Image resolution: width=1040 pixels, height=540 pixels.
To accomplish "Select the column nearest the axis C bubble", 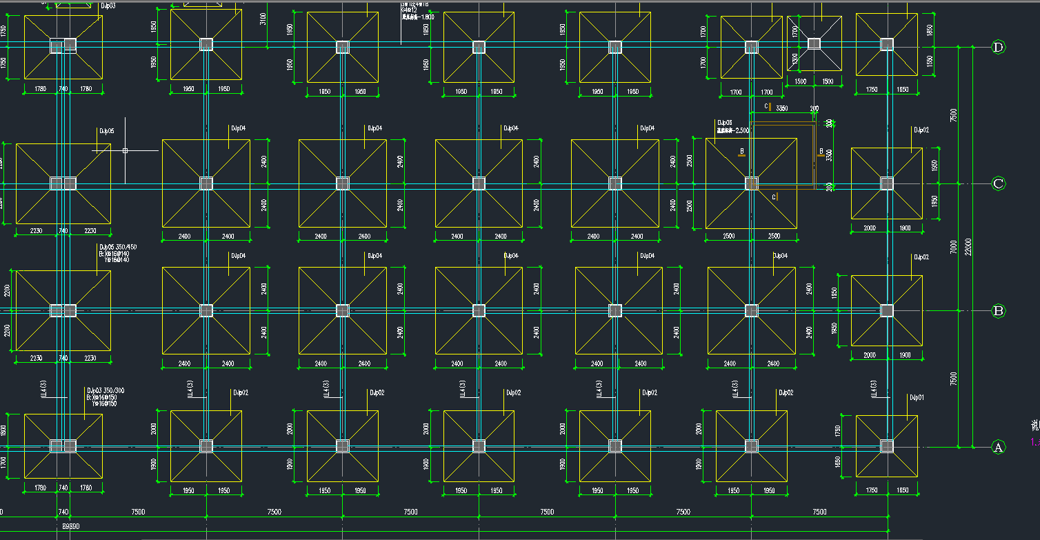I will tap(887, 183).
